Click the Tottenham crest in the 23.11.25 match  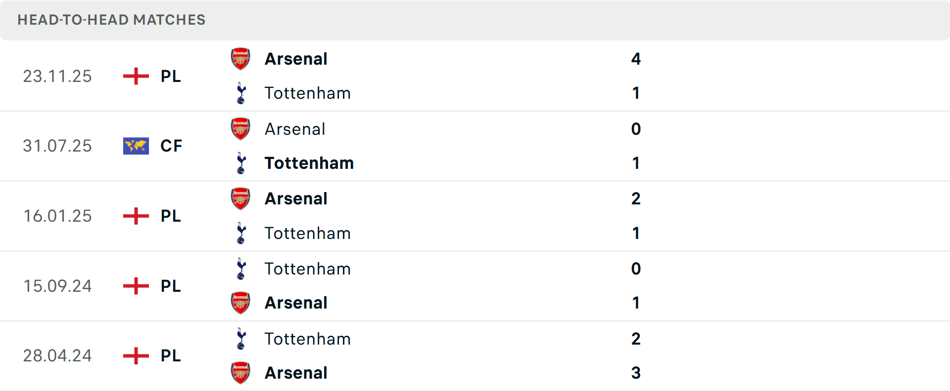240,93
